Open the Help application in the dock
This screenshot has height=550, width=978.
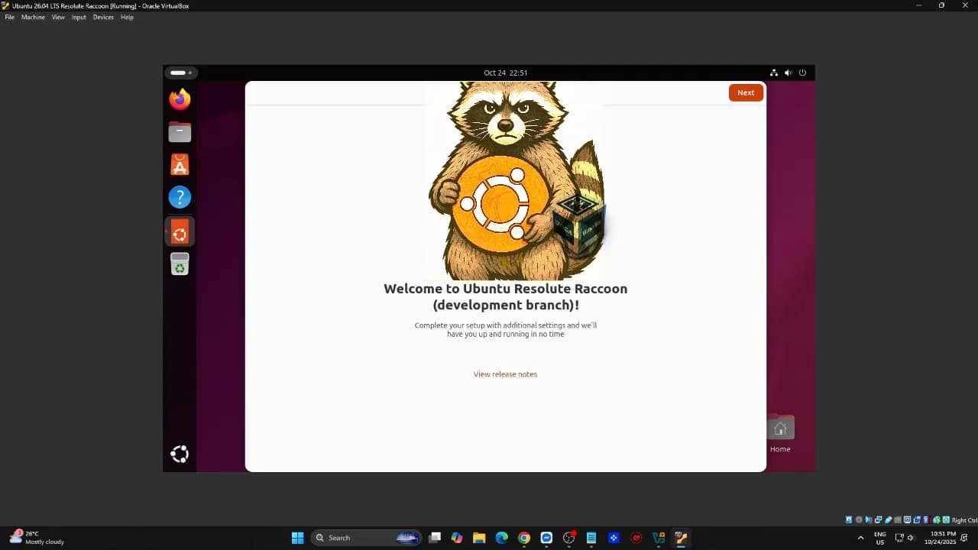(x=180, y=196)
